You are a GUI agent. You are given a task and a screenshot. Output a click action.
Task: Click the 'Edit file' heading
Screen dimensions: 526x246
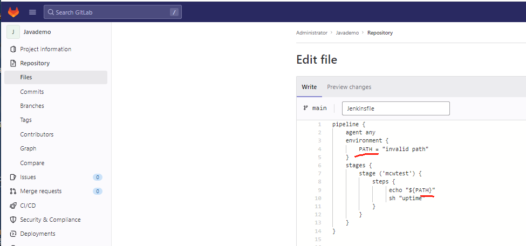click(x=317, y=60)
